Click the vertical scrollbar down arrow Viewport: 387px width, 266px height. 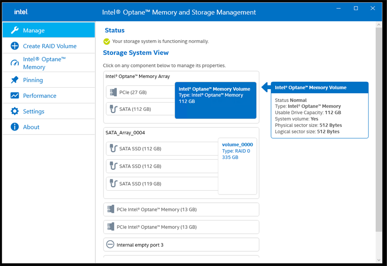(x=379, y=259)
